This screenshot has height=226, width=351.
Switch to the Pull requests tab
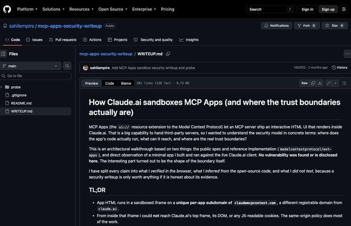point(63,40)
